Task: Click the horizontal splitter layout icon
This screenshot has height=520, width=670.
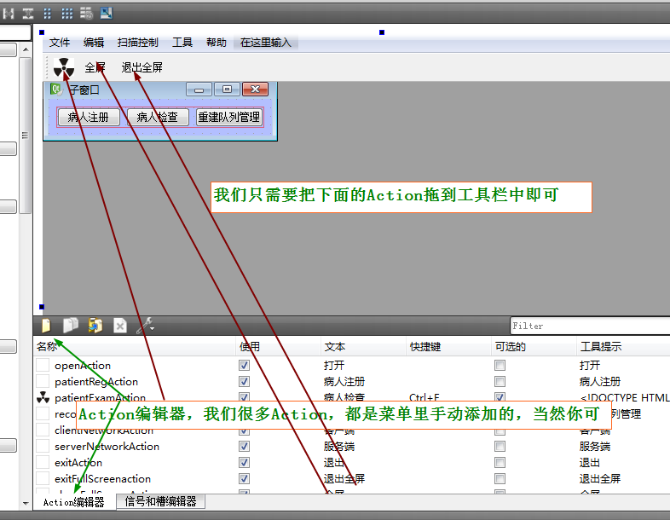Action: click(x=9, y=14)
